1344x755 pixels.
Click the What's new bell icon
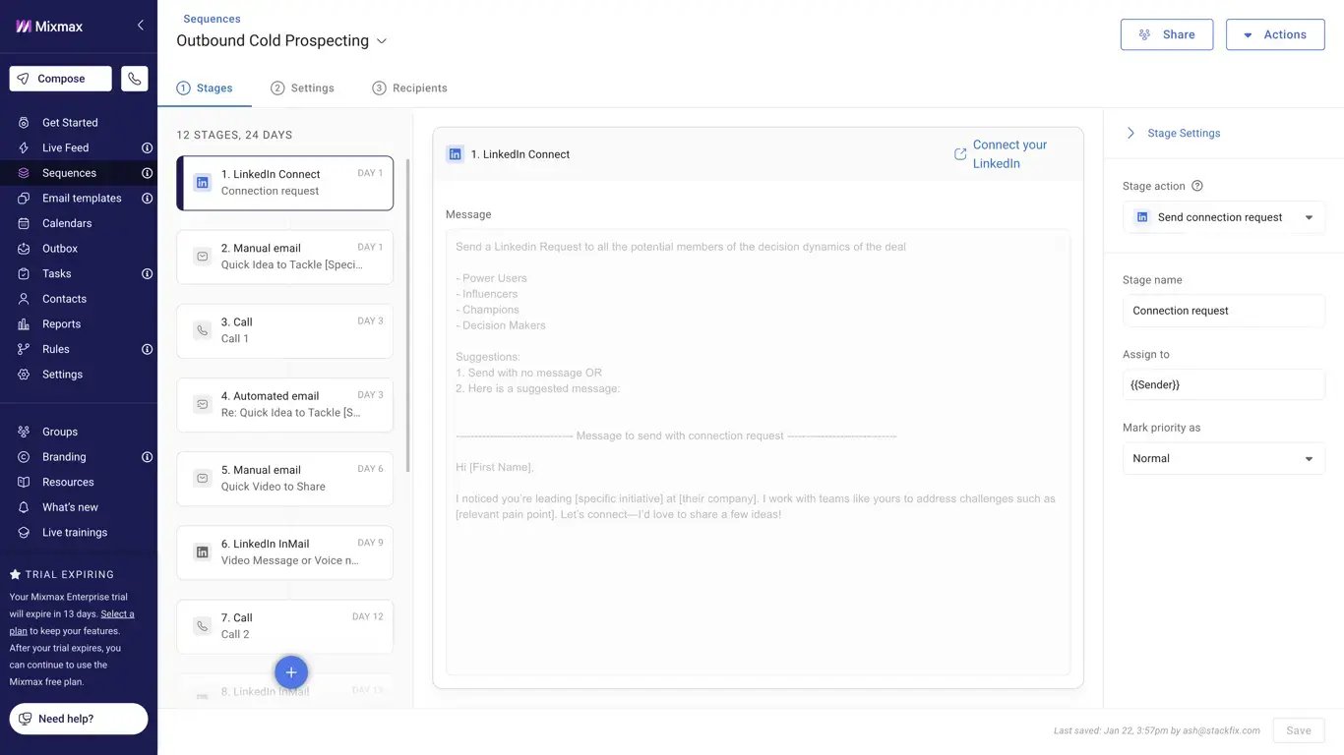click(24, 507)
